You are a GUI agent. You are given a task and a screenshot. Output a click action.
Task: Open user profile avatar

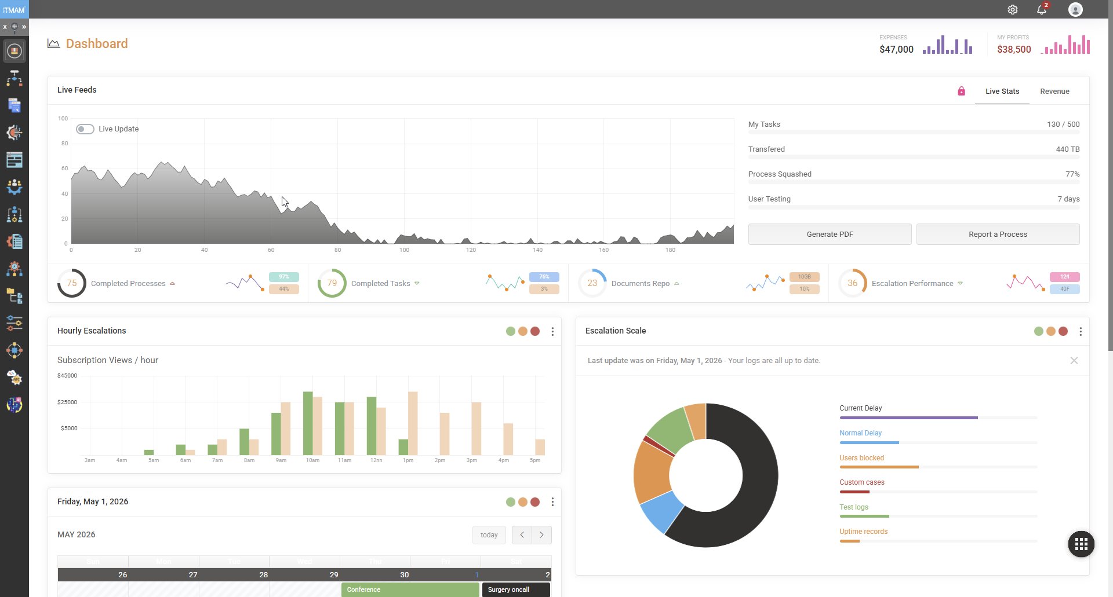1075,9
